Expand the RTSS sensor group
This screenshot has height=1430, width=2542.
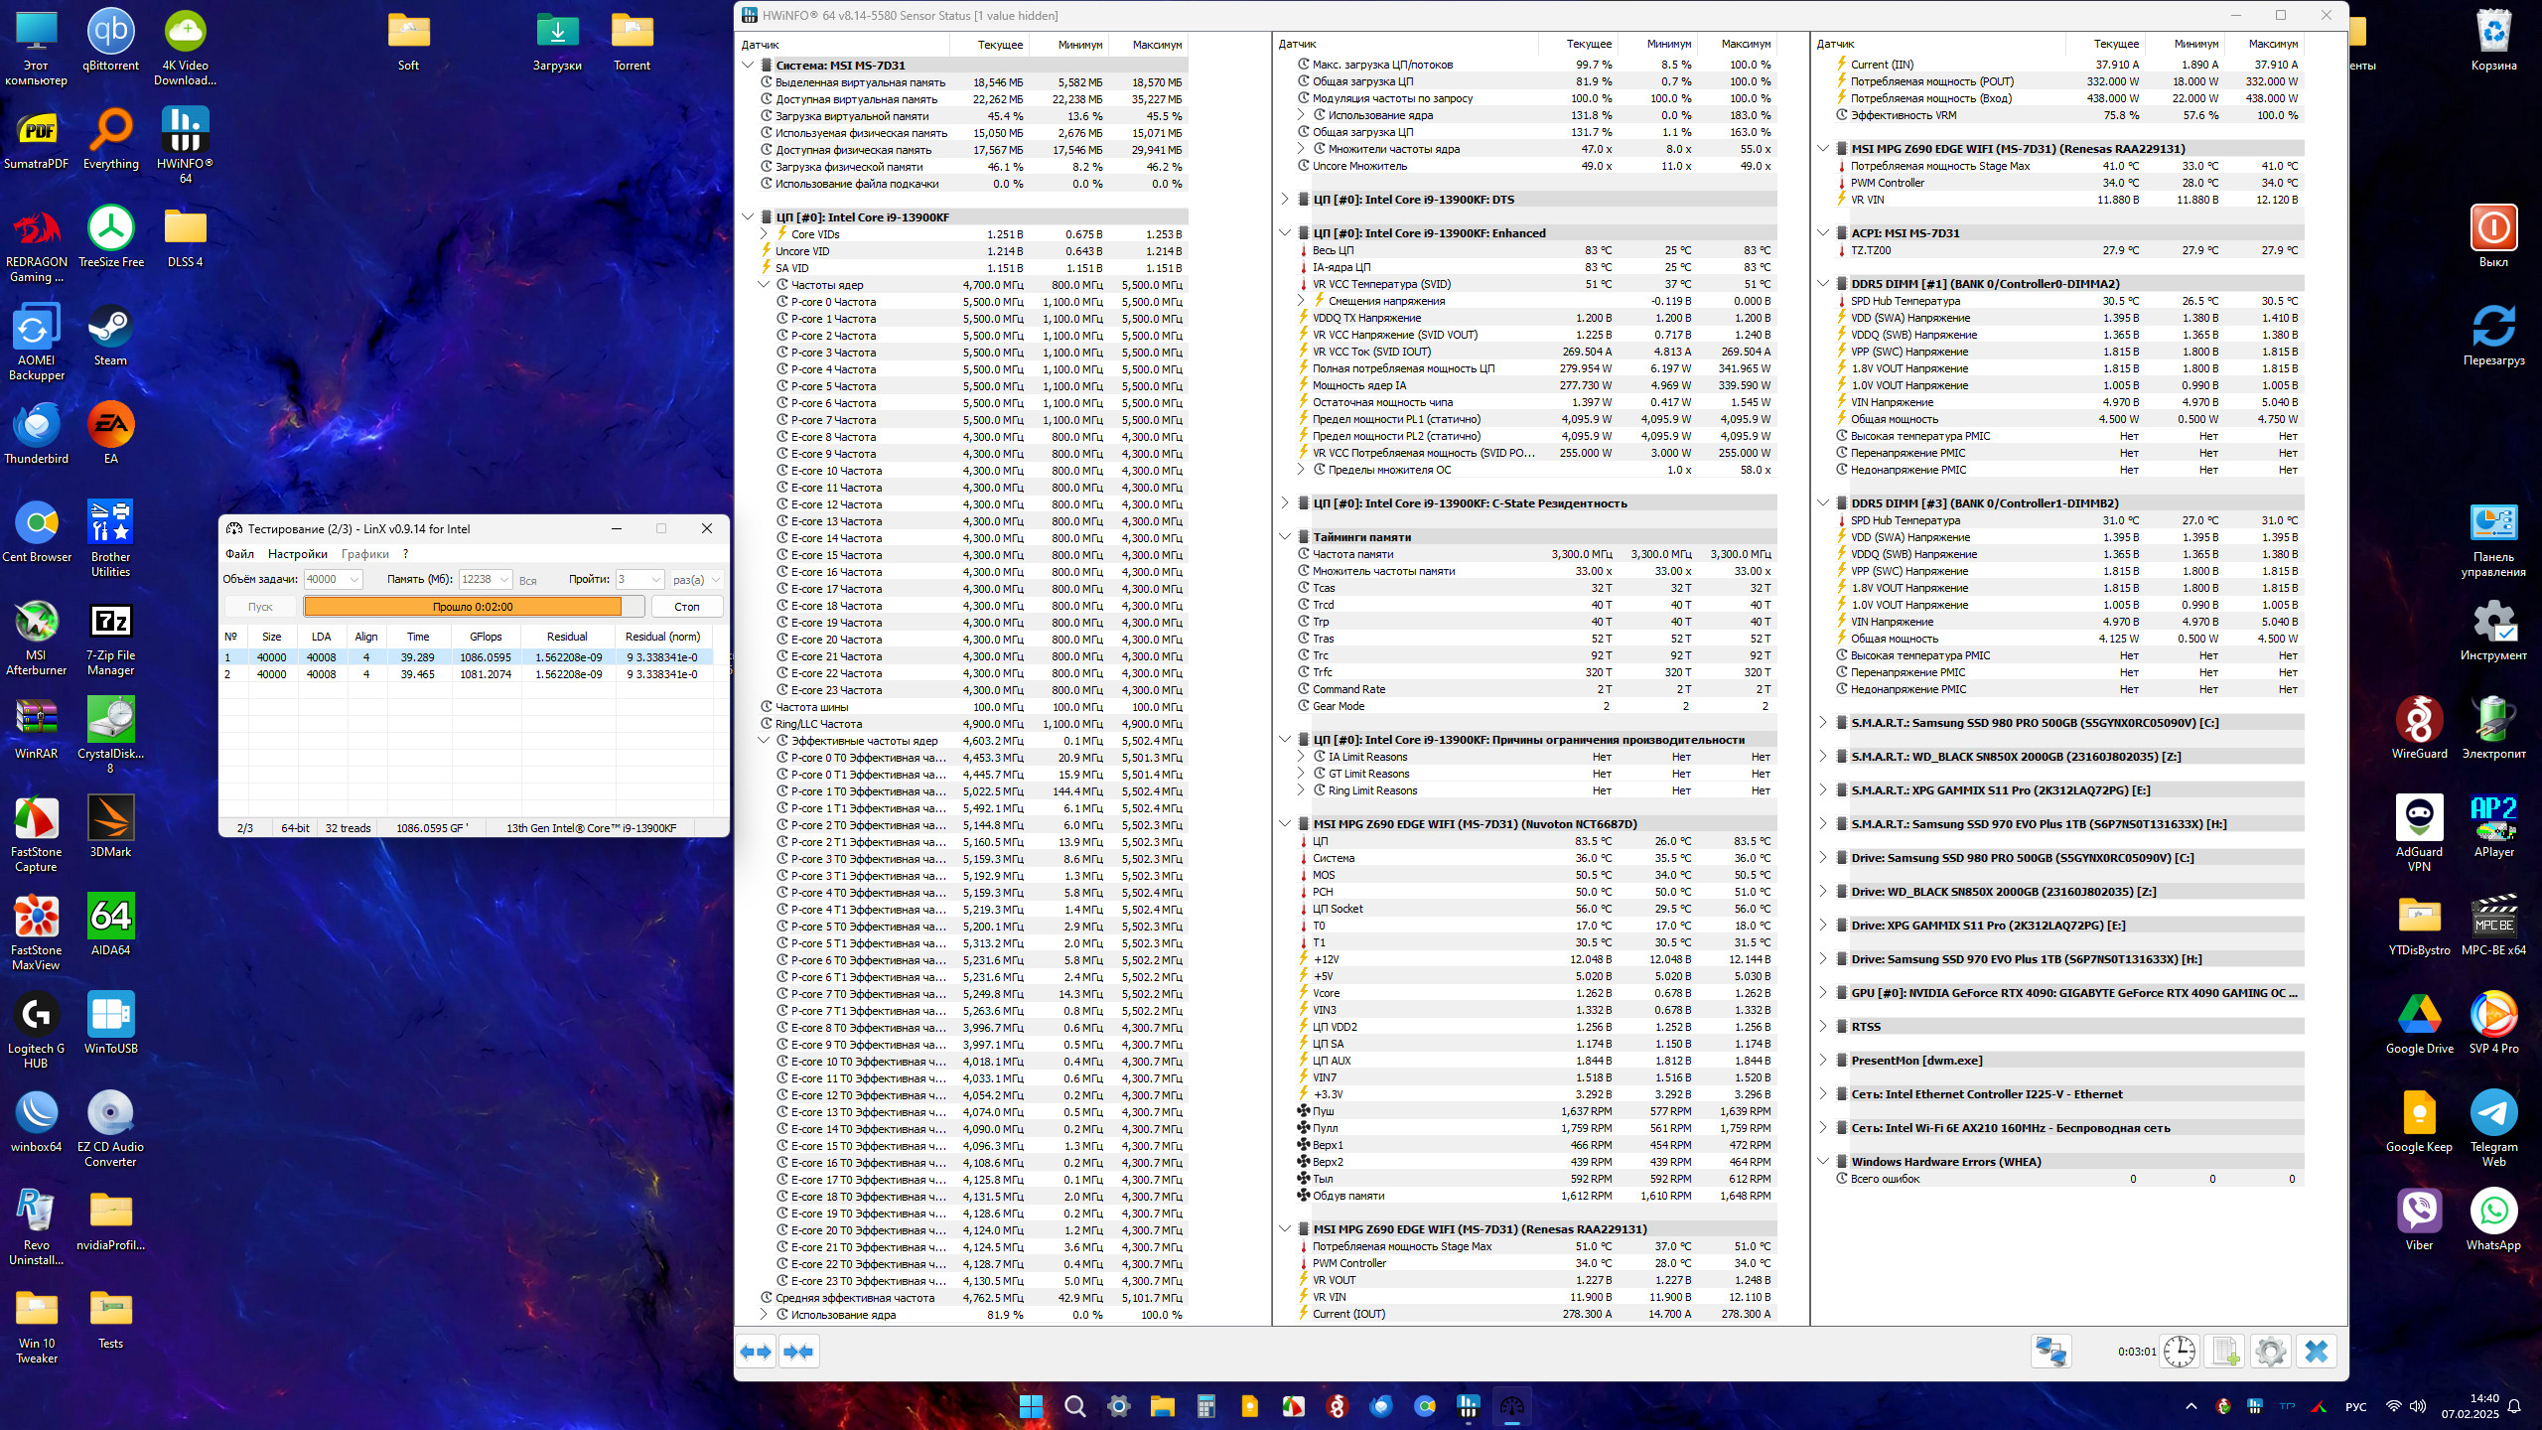[x=1823, y=1027]
